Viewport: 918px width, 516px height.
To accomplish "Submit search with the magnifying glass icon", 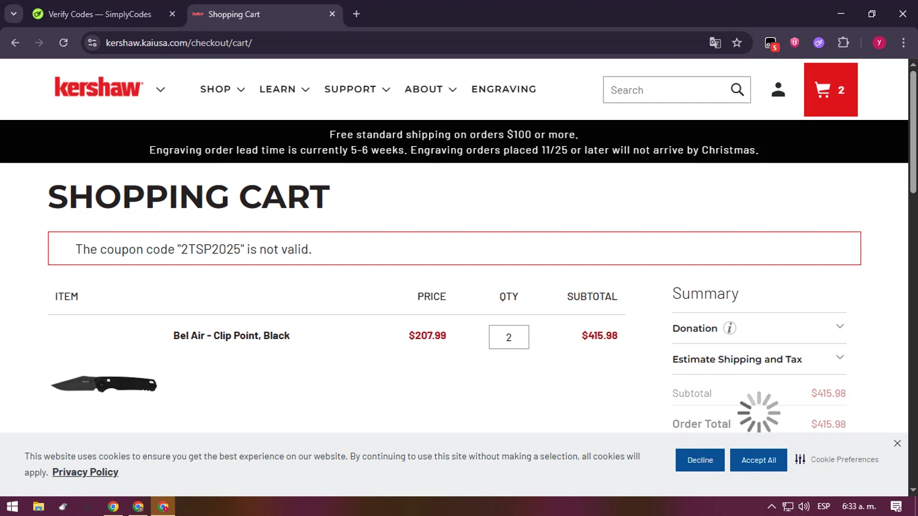I will click(x=737, y=90).
